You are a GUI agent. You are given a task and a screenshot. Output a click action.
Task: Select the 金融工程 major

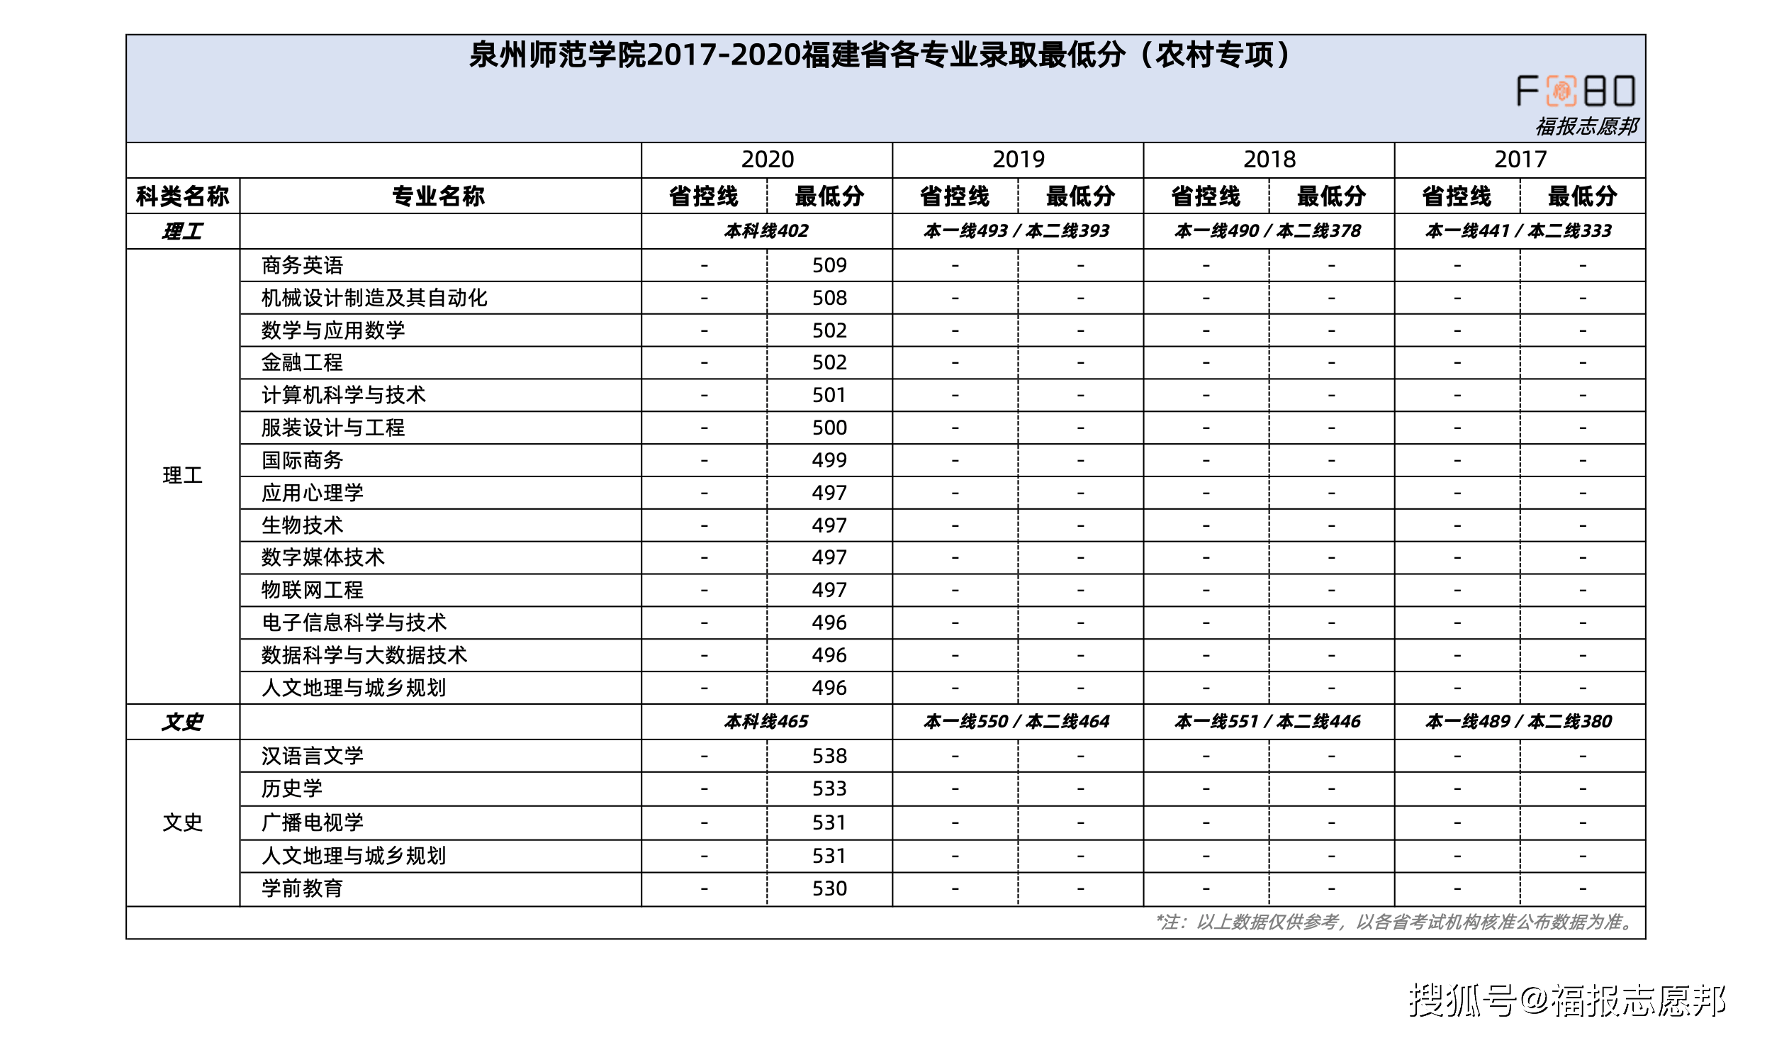302,362
